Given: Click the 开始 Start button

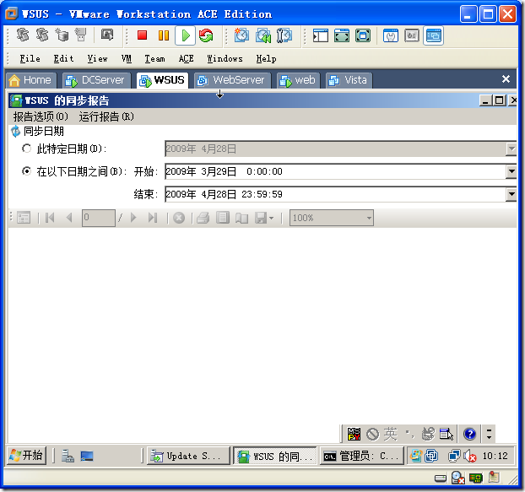Looking at the screenshot, I should point(26,456).
